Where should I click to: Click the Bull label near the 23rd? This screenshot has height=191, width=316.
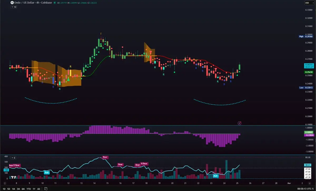coord(215,176)
